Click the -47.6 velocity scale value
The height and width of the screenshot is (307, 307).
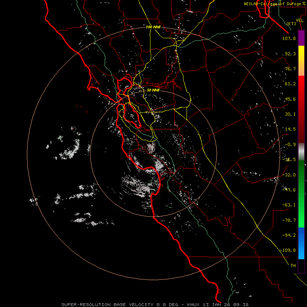click(289, 190)
